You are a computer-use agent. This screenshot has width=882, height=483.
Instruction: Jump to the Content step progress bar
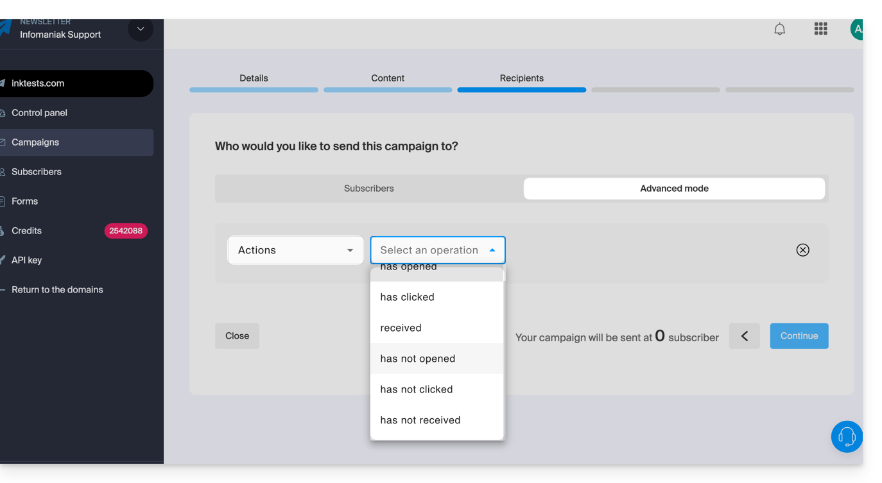tap(388, 90)
